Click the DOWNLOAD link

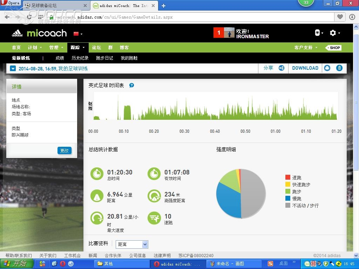coord(305,68)
